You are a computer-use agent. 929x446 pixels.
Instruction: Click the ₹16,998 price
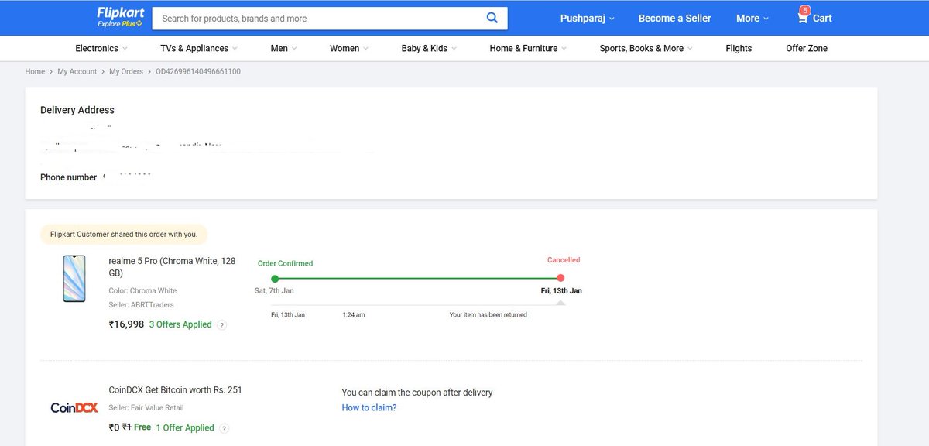point(126,324)
